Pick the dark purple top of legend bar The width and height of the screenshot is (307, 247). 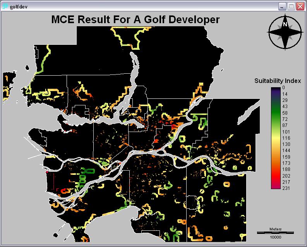276,89
